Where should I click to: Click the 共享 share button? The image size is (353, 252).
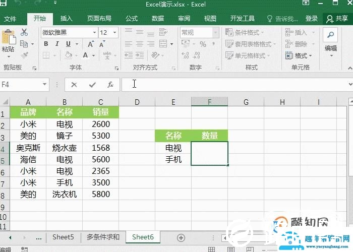point(337,19)
